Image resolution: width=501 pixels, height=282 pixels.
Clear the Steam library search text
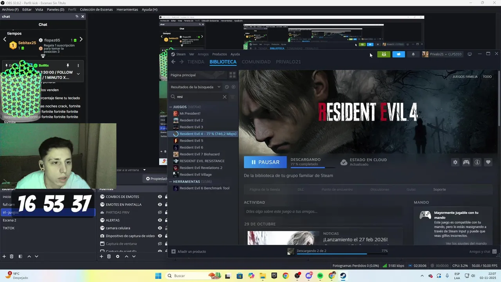[225, 97]
